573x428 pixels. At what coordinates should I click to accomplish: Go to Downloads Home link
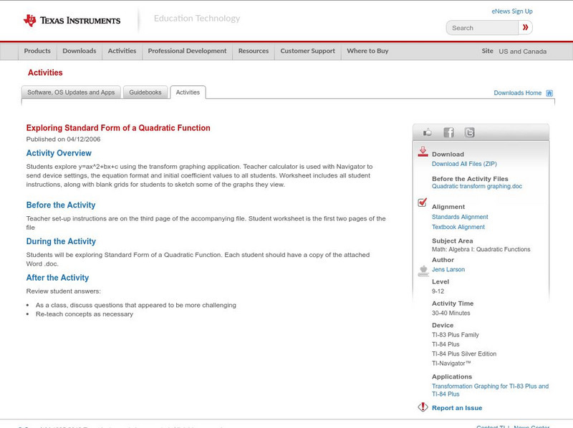coord(517,93)
